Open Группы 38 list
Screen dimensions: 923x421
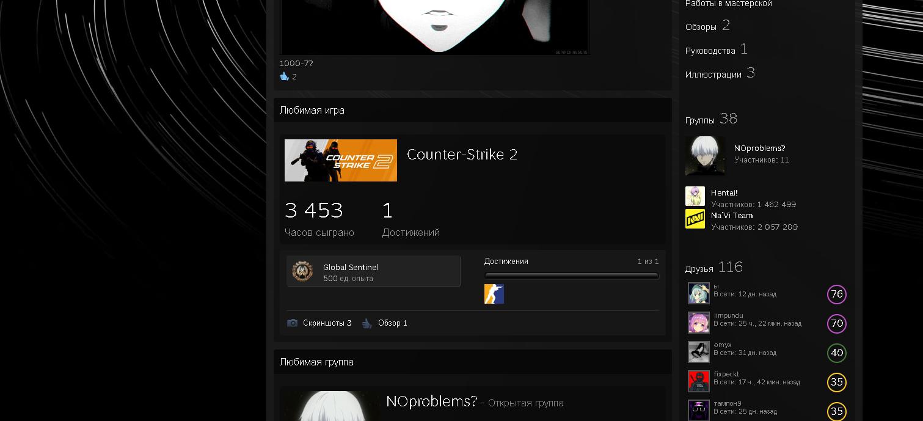tap(711, 119)
